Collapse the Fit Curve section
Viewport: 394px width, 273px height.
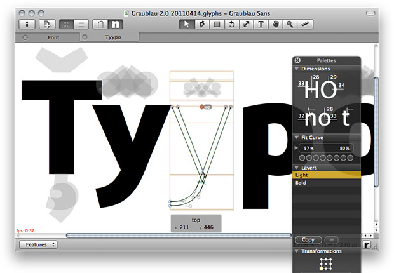pos(297,137)
